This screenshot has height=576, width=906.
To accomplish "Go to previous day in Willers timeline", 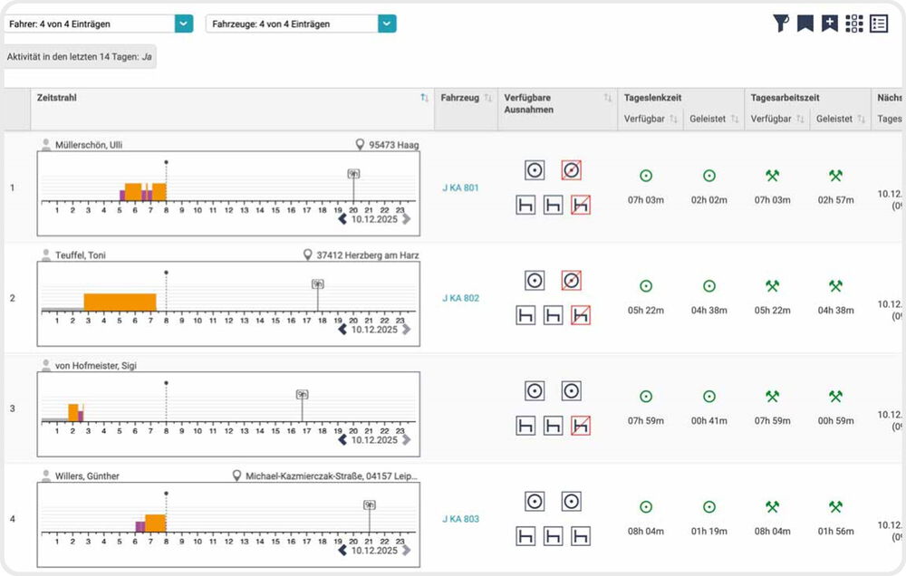I will pyautogui.click(x=342, y=551).
